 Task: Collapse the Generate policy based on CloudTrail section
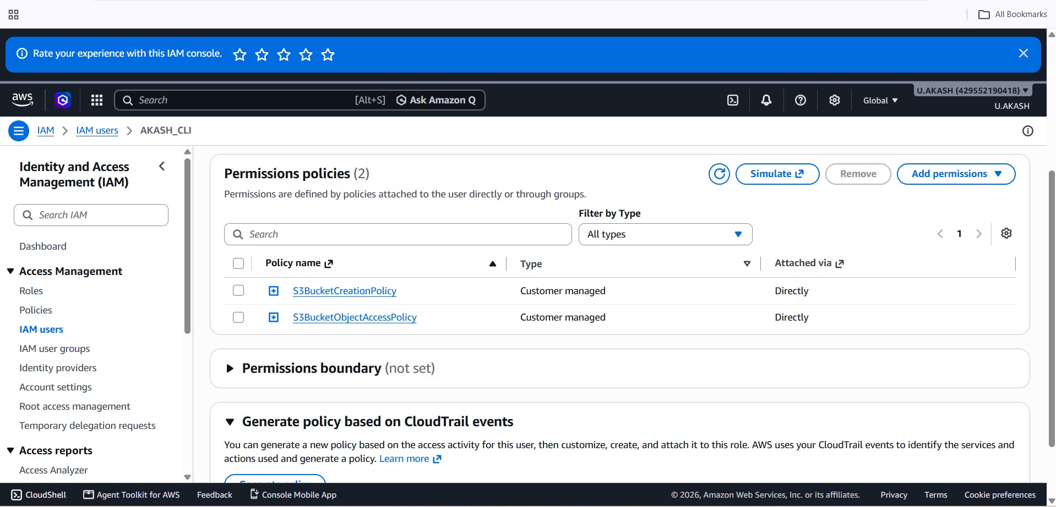tap(230, 422)
